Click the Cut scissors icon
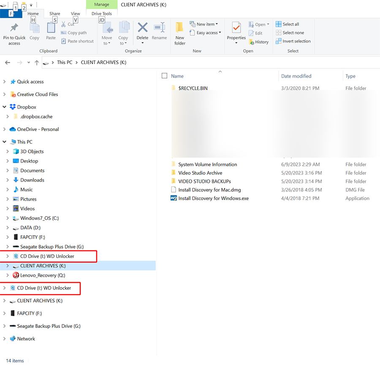The image size is (380, 365). tap(63, 24)
